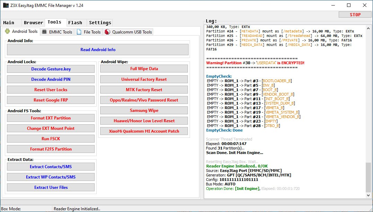Click the Config value 1011111111101111 in log

[x=238, y=180]
